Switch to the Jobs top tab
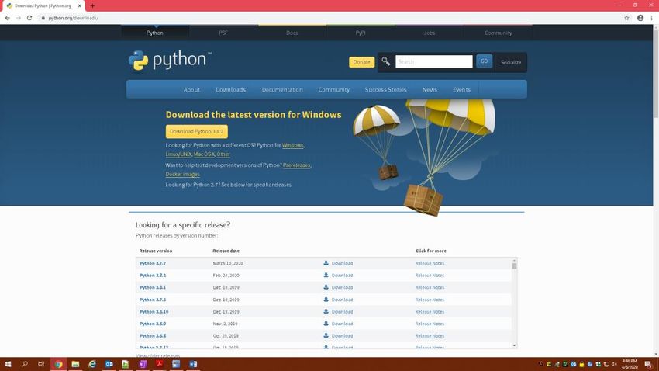This screenshot has width=659, height=371. (429, 33)
